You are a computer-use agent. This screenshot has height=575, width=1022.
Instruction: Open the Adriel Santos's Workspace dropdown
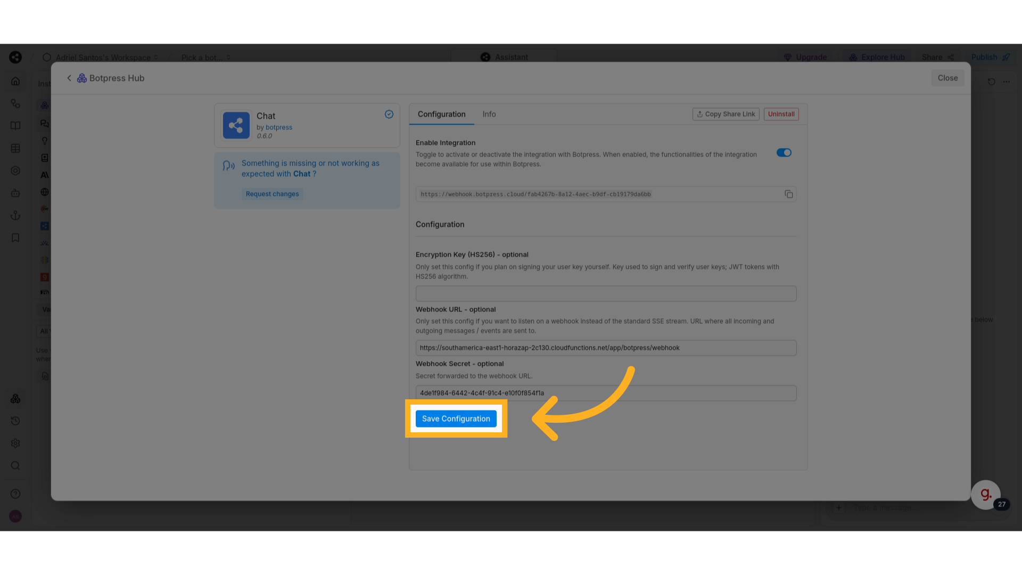pyautogui.click(x=101, y=57)
